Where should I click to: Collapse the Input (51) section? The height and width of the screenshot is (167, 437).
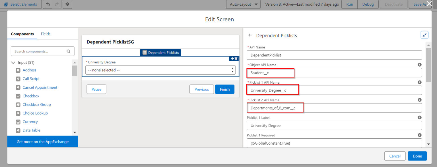[x=13, y=62]
